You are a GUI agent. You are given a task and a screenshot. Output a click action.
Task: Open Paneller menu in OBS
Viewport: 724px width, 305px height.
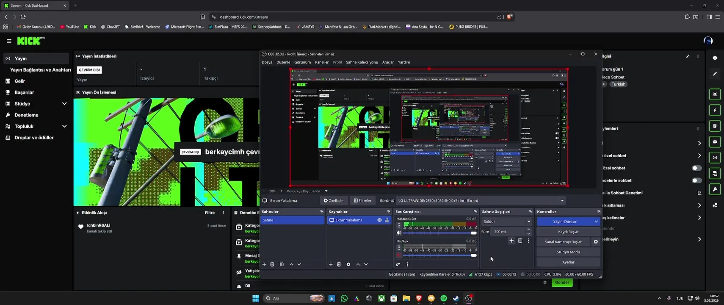tap(322, 62)
